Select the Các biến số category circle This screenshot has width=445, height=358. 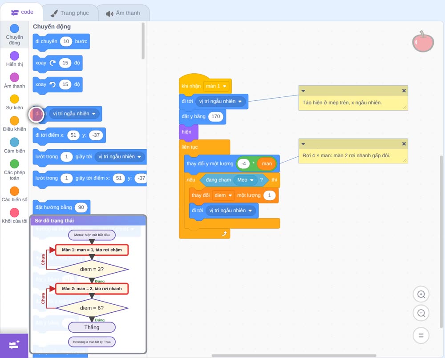click(15, 191)
